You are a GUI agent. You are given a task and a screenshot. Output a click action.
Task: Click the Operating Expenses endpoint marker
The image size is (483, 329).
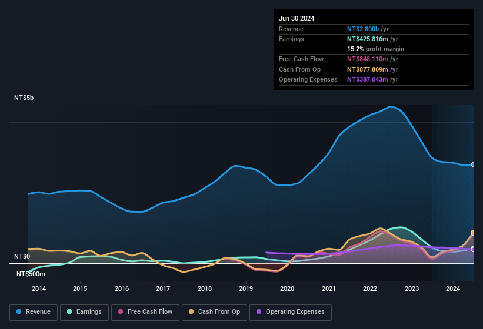coord(473,249)
